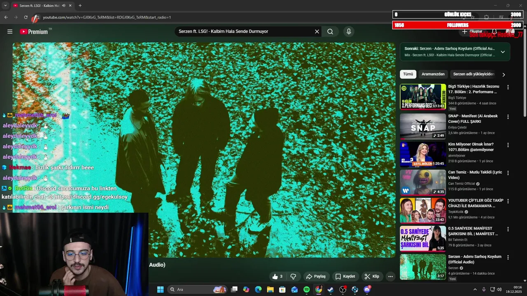Screen dimensions: 527x296
Task: Go back with browser back arrow
Action: [6, 17]
